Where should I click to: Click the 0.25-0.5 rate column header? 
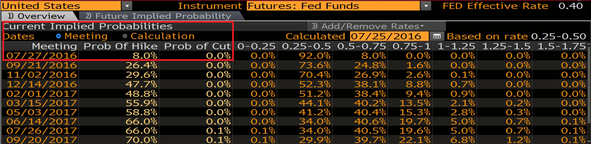[x=306, y=46]
